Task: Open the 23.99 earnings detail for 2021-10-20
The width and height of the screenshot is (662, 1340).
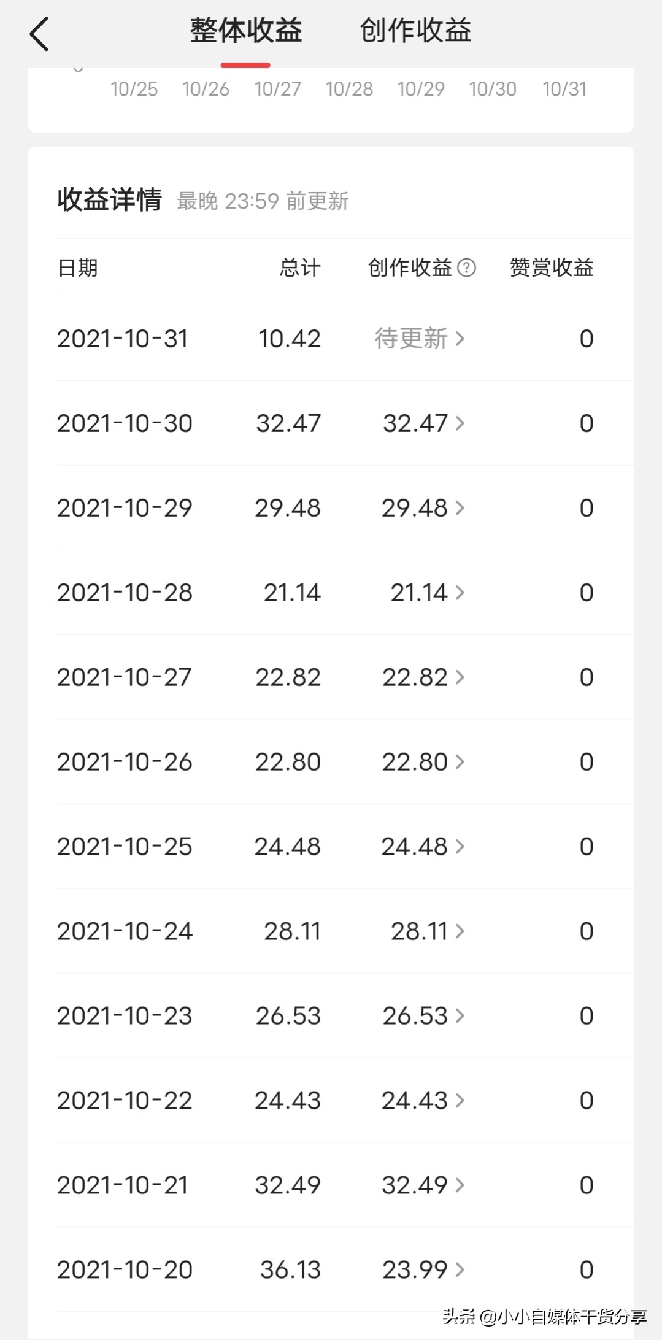Action: pyautogui.click(x=423, y=1270)
